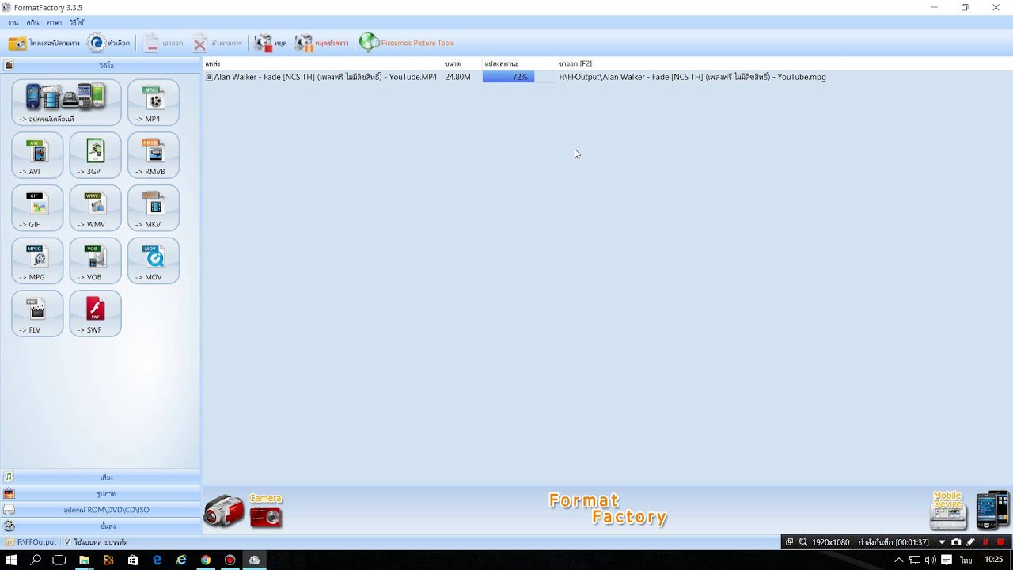
Task: Open File Explorer from the taskbar
Action: coord(84,560)
